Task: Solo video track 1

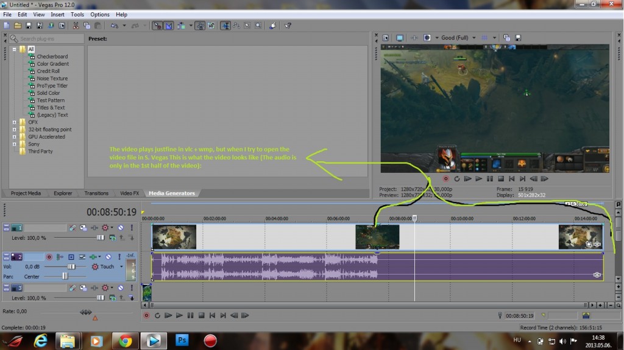Action: [132, 228]
